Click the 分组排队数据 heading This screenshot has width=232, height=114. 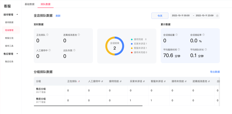tap(43, 72)
